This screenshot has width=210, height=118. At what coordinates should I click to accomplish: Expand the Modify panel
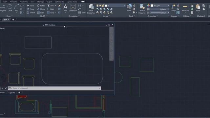pyautogui.click(x=44, y=16)
